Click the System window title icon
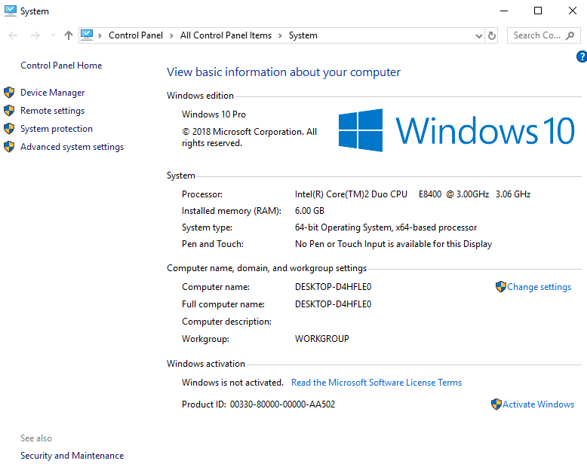The image size is (587, 473). (11, 11)
